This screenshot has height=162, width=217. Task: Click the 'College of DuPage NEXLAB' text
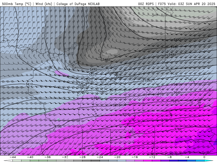(x=78, y=4)
